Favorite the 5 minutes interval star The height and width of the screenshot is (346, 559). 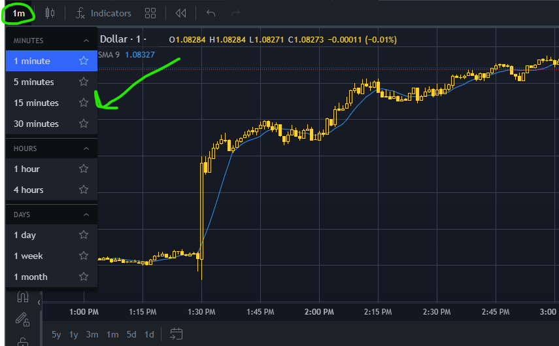84,82
